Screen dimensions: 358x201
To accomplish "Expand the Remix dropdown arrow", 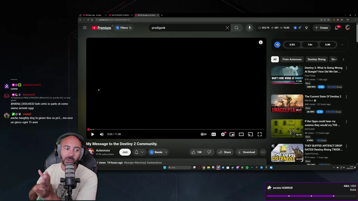I will coord(166,152).
